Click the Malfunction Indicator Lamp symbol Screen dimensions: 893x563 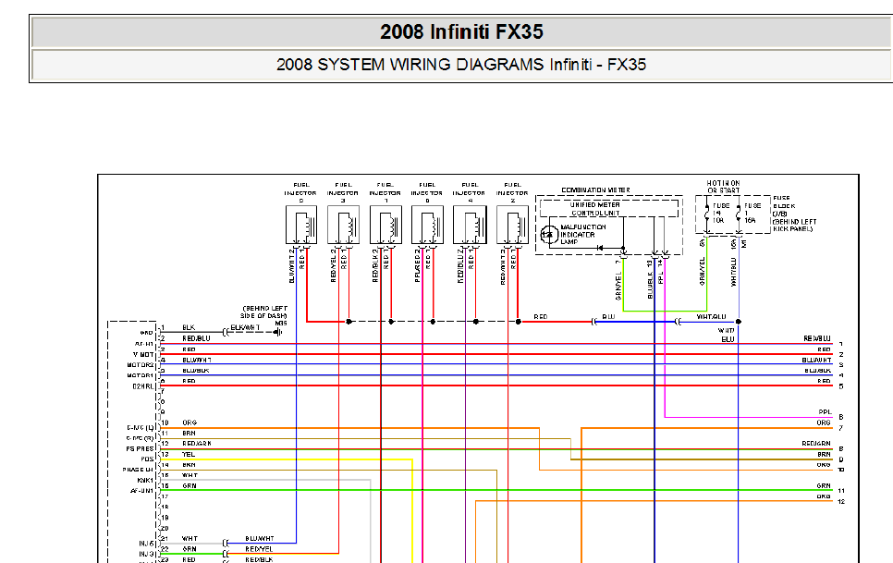tap(549, 235)
